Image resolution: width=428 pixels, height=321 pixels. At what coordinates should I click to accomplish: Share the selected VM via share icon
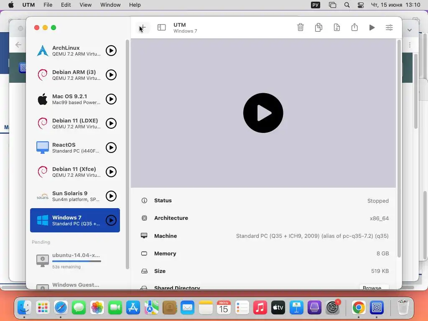tap(354, 27)
